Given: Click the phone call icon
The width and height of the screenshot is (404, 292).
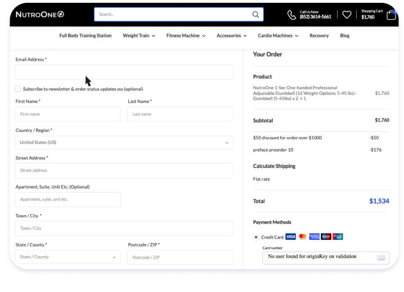Looking at the screenshot, I should (x=291, y=15).
